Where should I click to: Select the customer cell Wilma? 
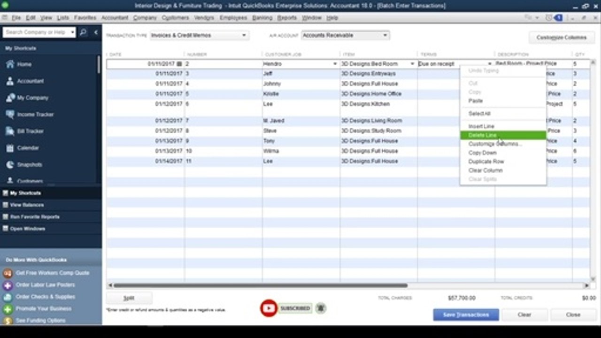point(301,151)
